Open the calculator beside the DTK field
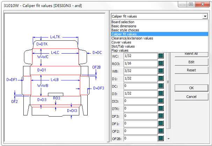 pos(161,109)
